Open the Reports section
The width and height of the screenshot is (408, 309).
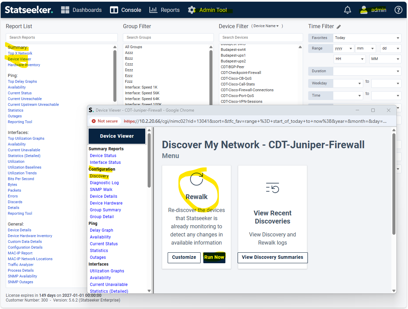point(165,10)
